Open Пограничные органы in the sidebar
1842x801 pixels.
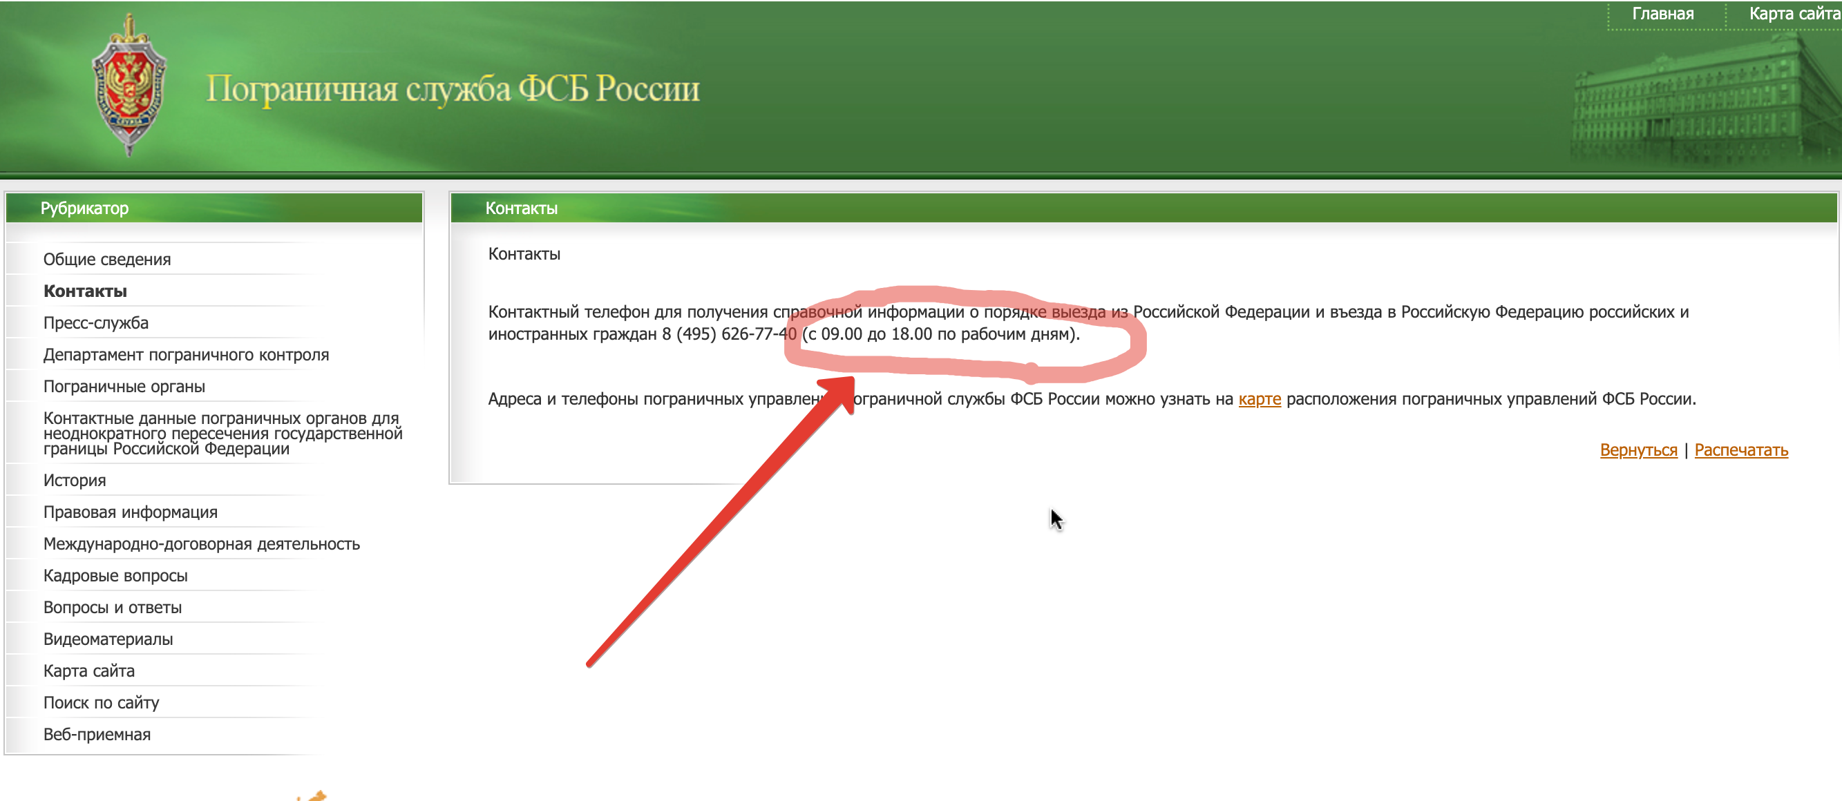124,387
